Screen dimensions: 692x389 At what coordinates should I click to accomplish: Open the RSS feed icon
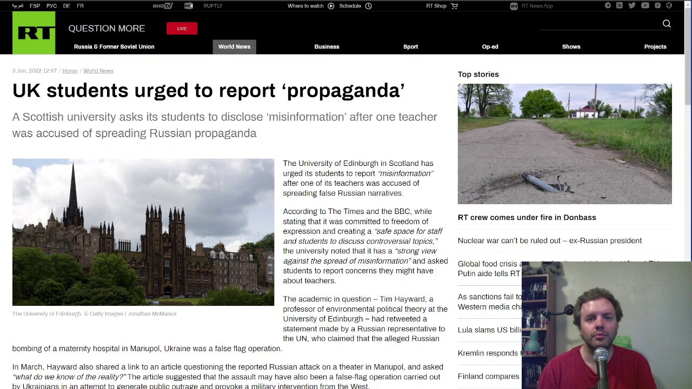tap(620, 6)
